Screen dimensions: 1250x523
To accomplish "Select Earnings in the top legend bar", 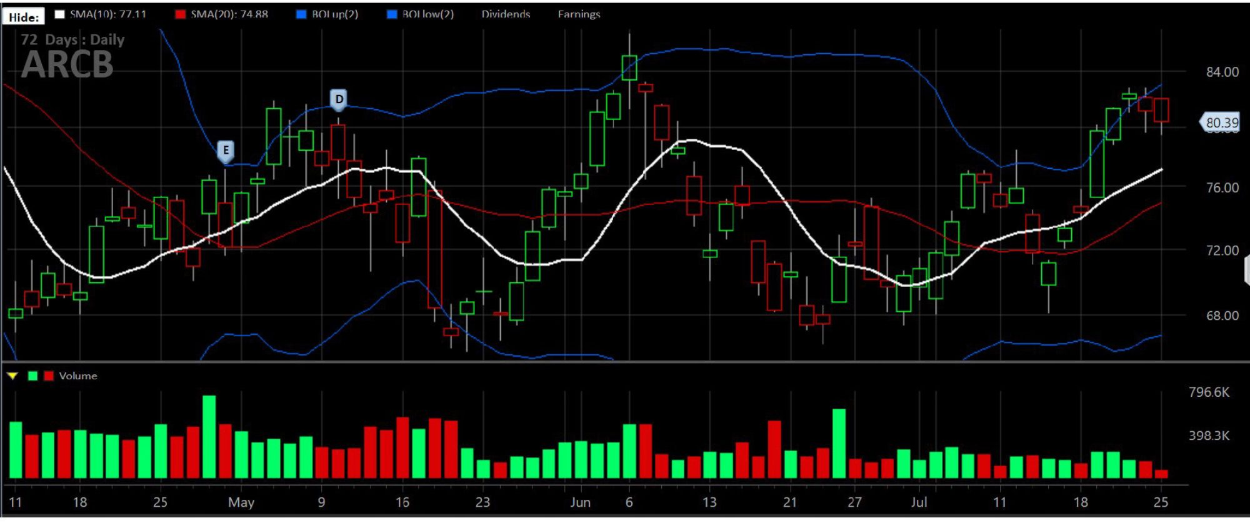I will point(579,14).
